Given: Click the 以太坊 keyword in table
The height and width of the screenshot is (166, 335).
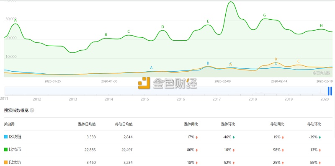Looking at the screenshot, I should point(15,163).
